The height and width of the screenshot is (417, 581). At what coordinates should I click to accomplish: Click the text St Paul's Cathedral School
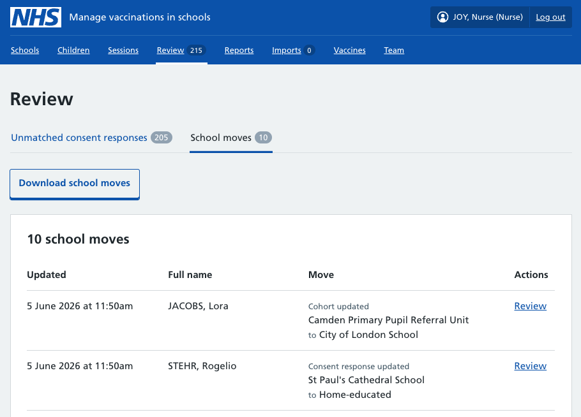tap(366, 380)
